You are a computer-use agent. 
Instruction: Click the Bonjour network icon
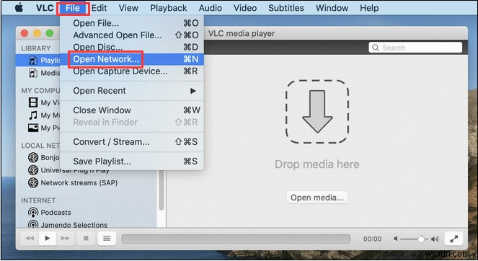(33, 157)
